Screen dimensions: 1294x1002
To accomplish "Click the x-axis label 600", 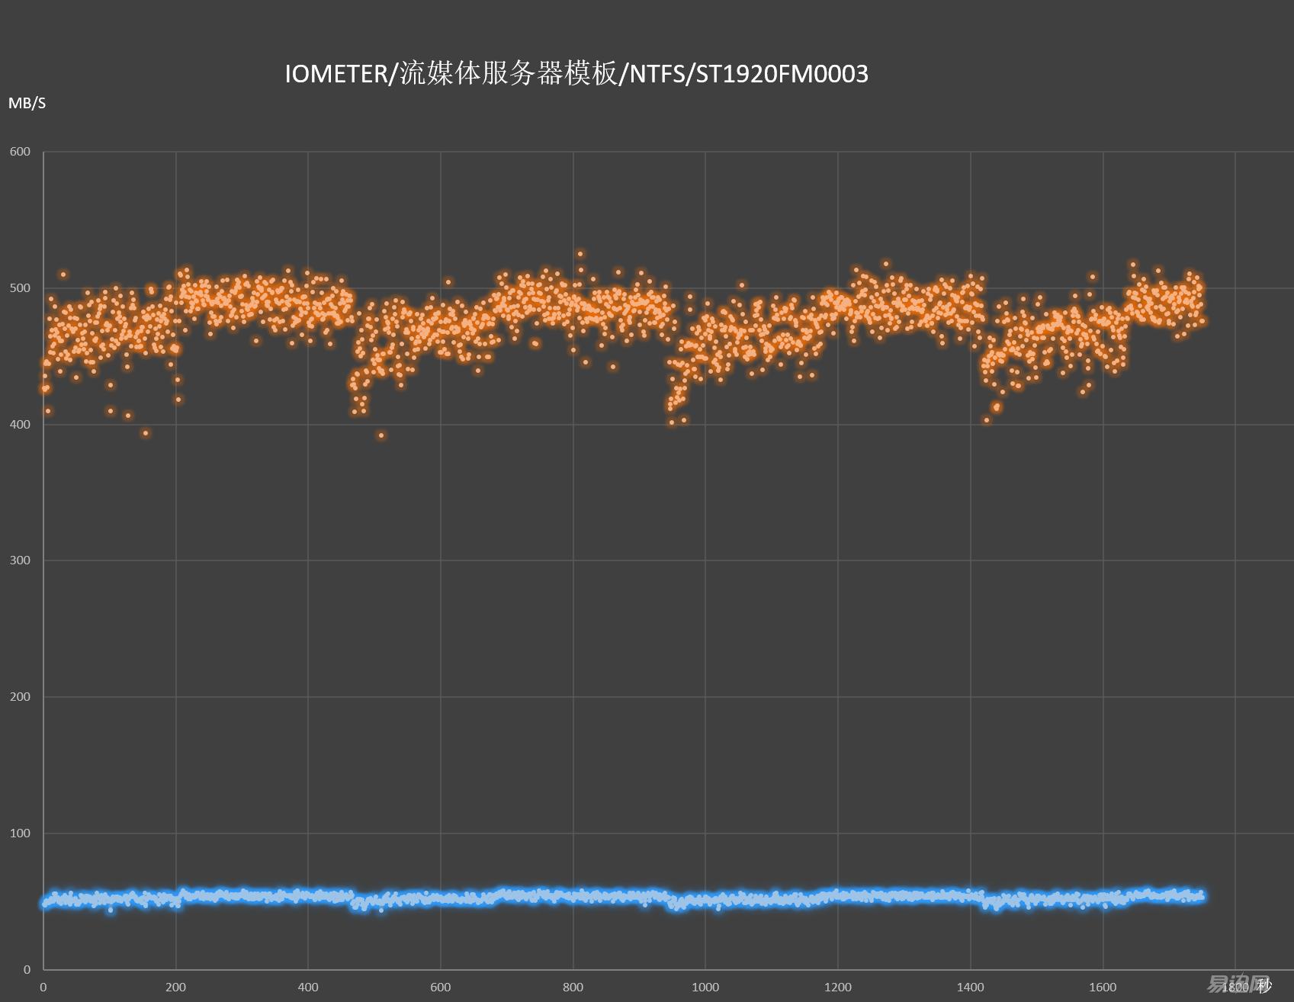I will click(x=441, y=988).
